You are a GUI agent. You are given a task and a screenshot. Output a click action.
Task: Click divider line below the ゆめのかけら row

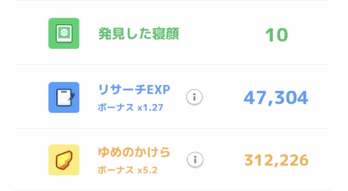(x=172, y=190)
